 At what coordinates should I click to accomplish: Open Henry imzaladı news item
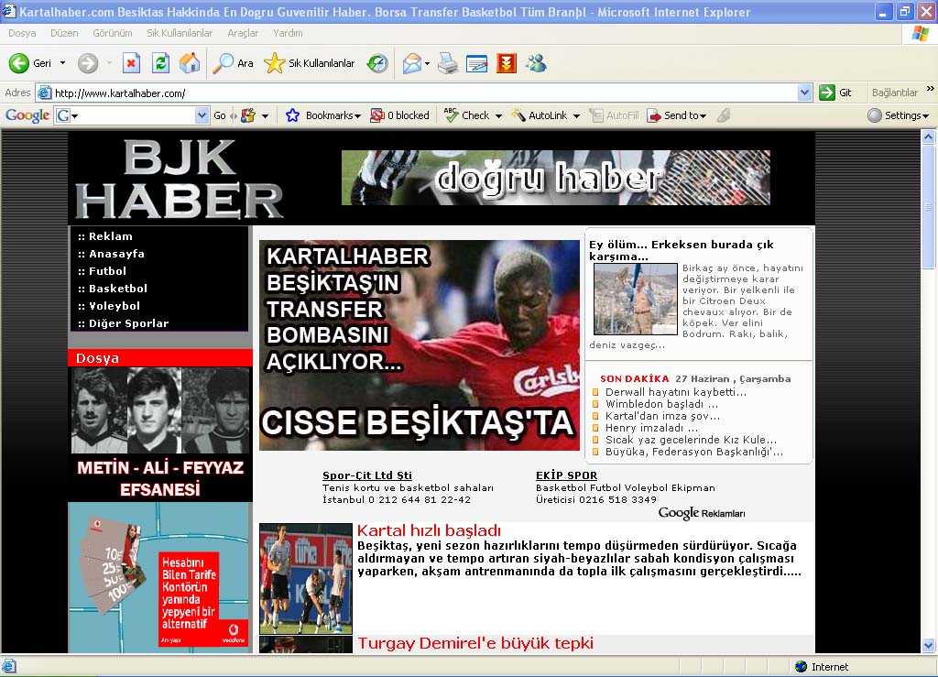click(651, 428)
